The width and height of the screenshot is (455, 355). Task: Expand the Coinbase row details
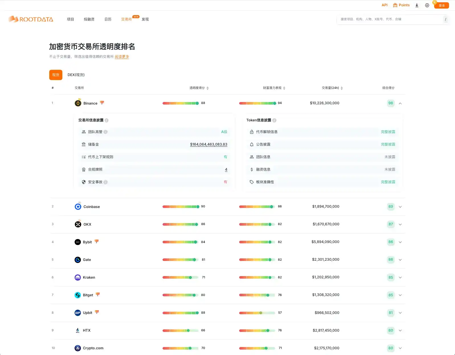point(400,207)
